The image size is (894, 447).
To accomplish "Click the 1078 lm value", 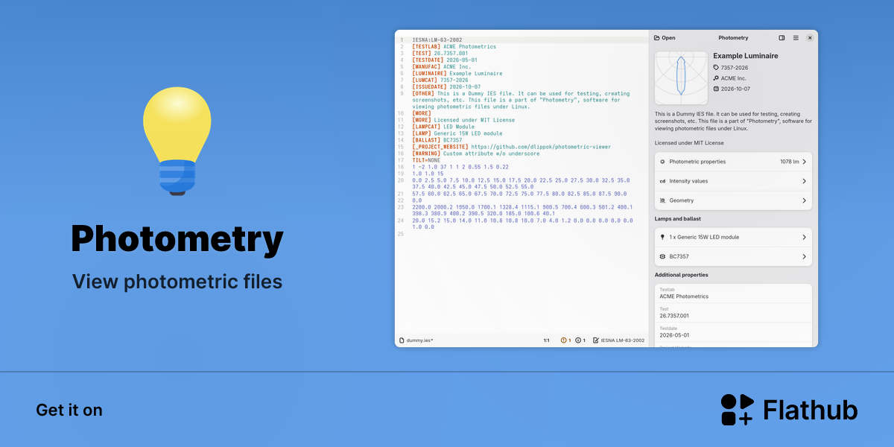I will coord(790,162).
